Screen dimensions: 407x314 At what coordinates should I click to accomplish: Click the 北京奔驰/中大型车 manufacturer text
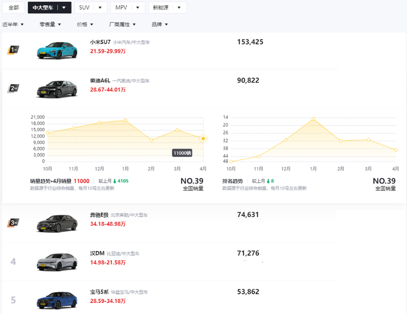point(129,215)
